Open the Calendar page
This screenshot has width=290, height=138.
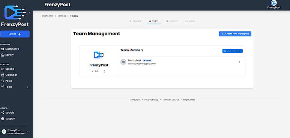(x=11, y=75)
